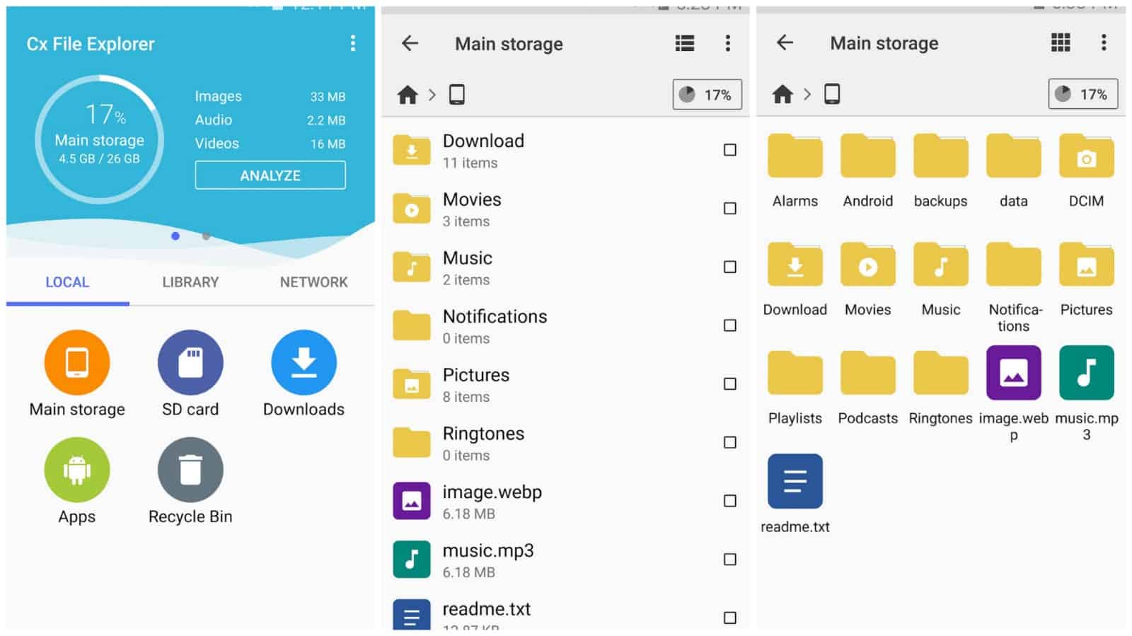Open the Cx File Explorer overflow menu
Viewport: 1132px width, 636px height.
click(x=352, y=44)
